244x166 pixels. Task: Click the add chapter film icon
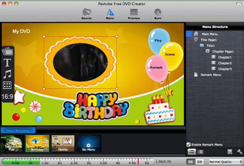click(230, 152)
